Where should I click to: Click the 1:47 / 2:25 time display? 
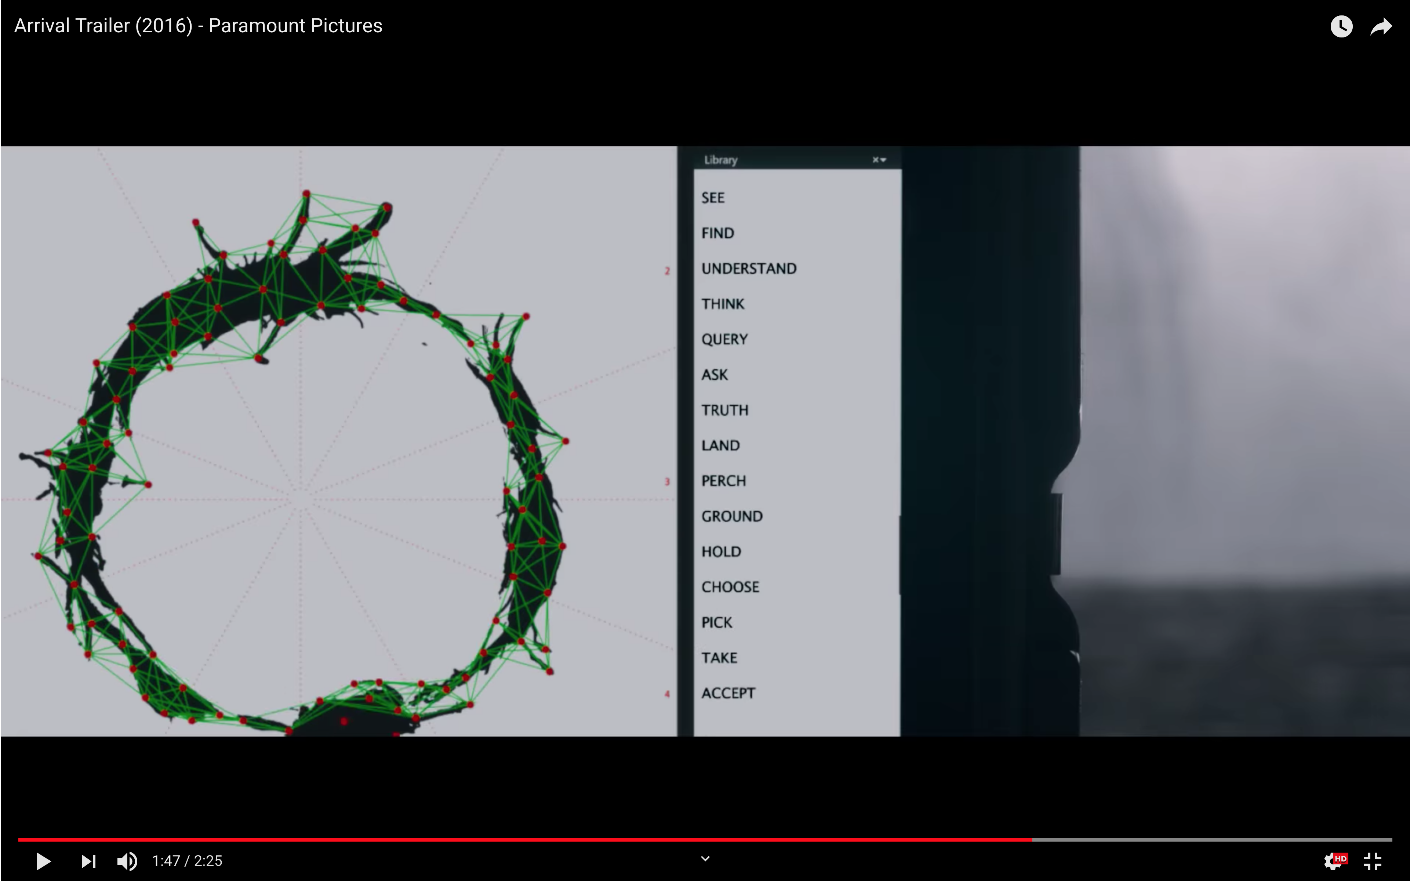(187, 861)
